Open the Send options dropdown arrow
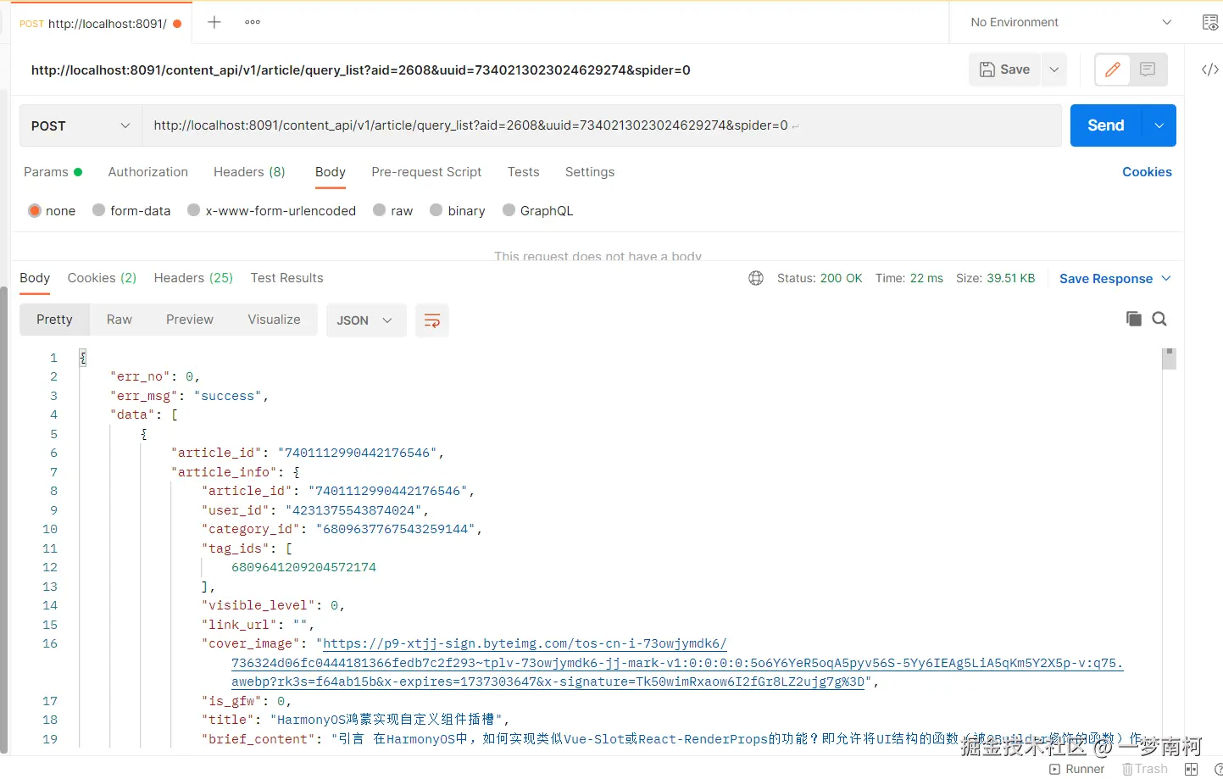Viewport: 1223px width, 779px height. pos(1159,125)
